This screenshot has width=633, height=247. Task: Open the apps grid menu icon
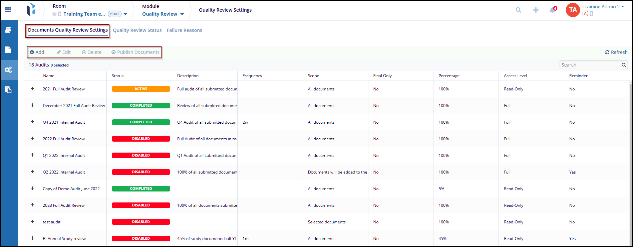[x=8, y=10]
